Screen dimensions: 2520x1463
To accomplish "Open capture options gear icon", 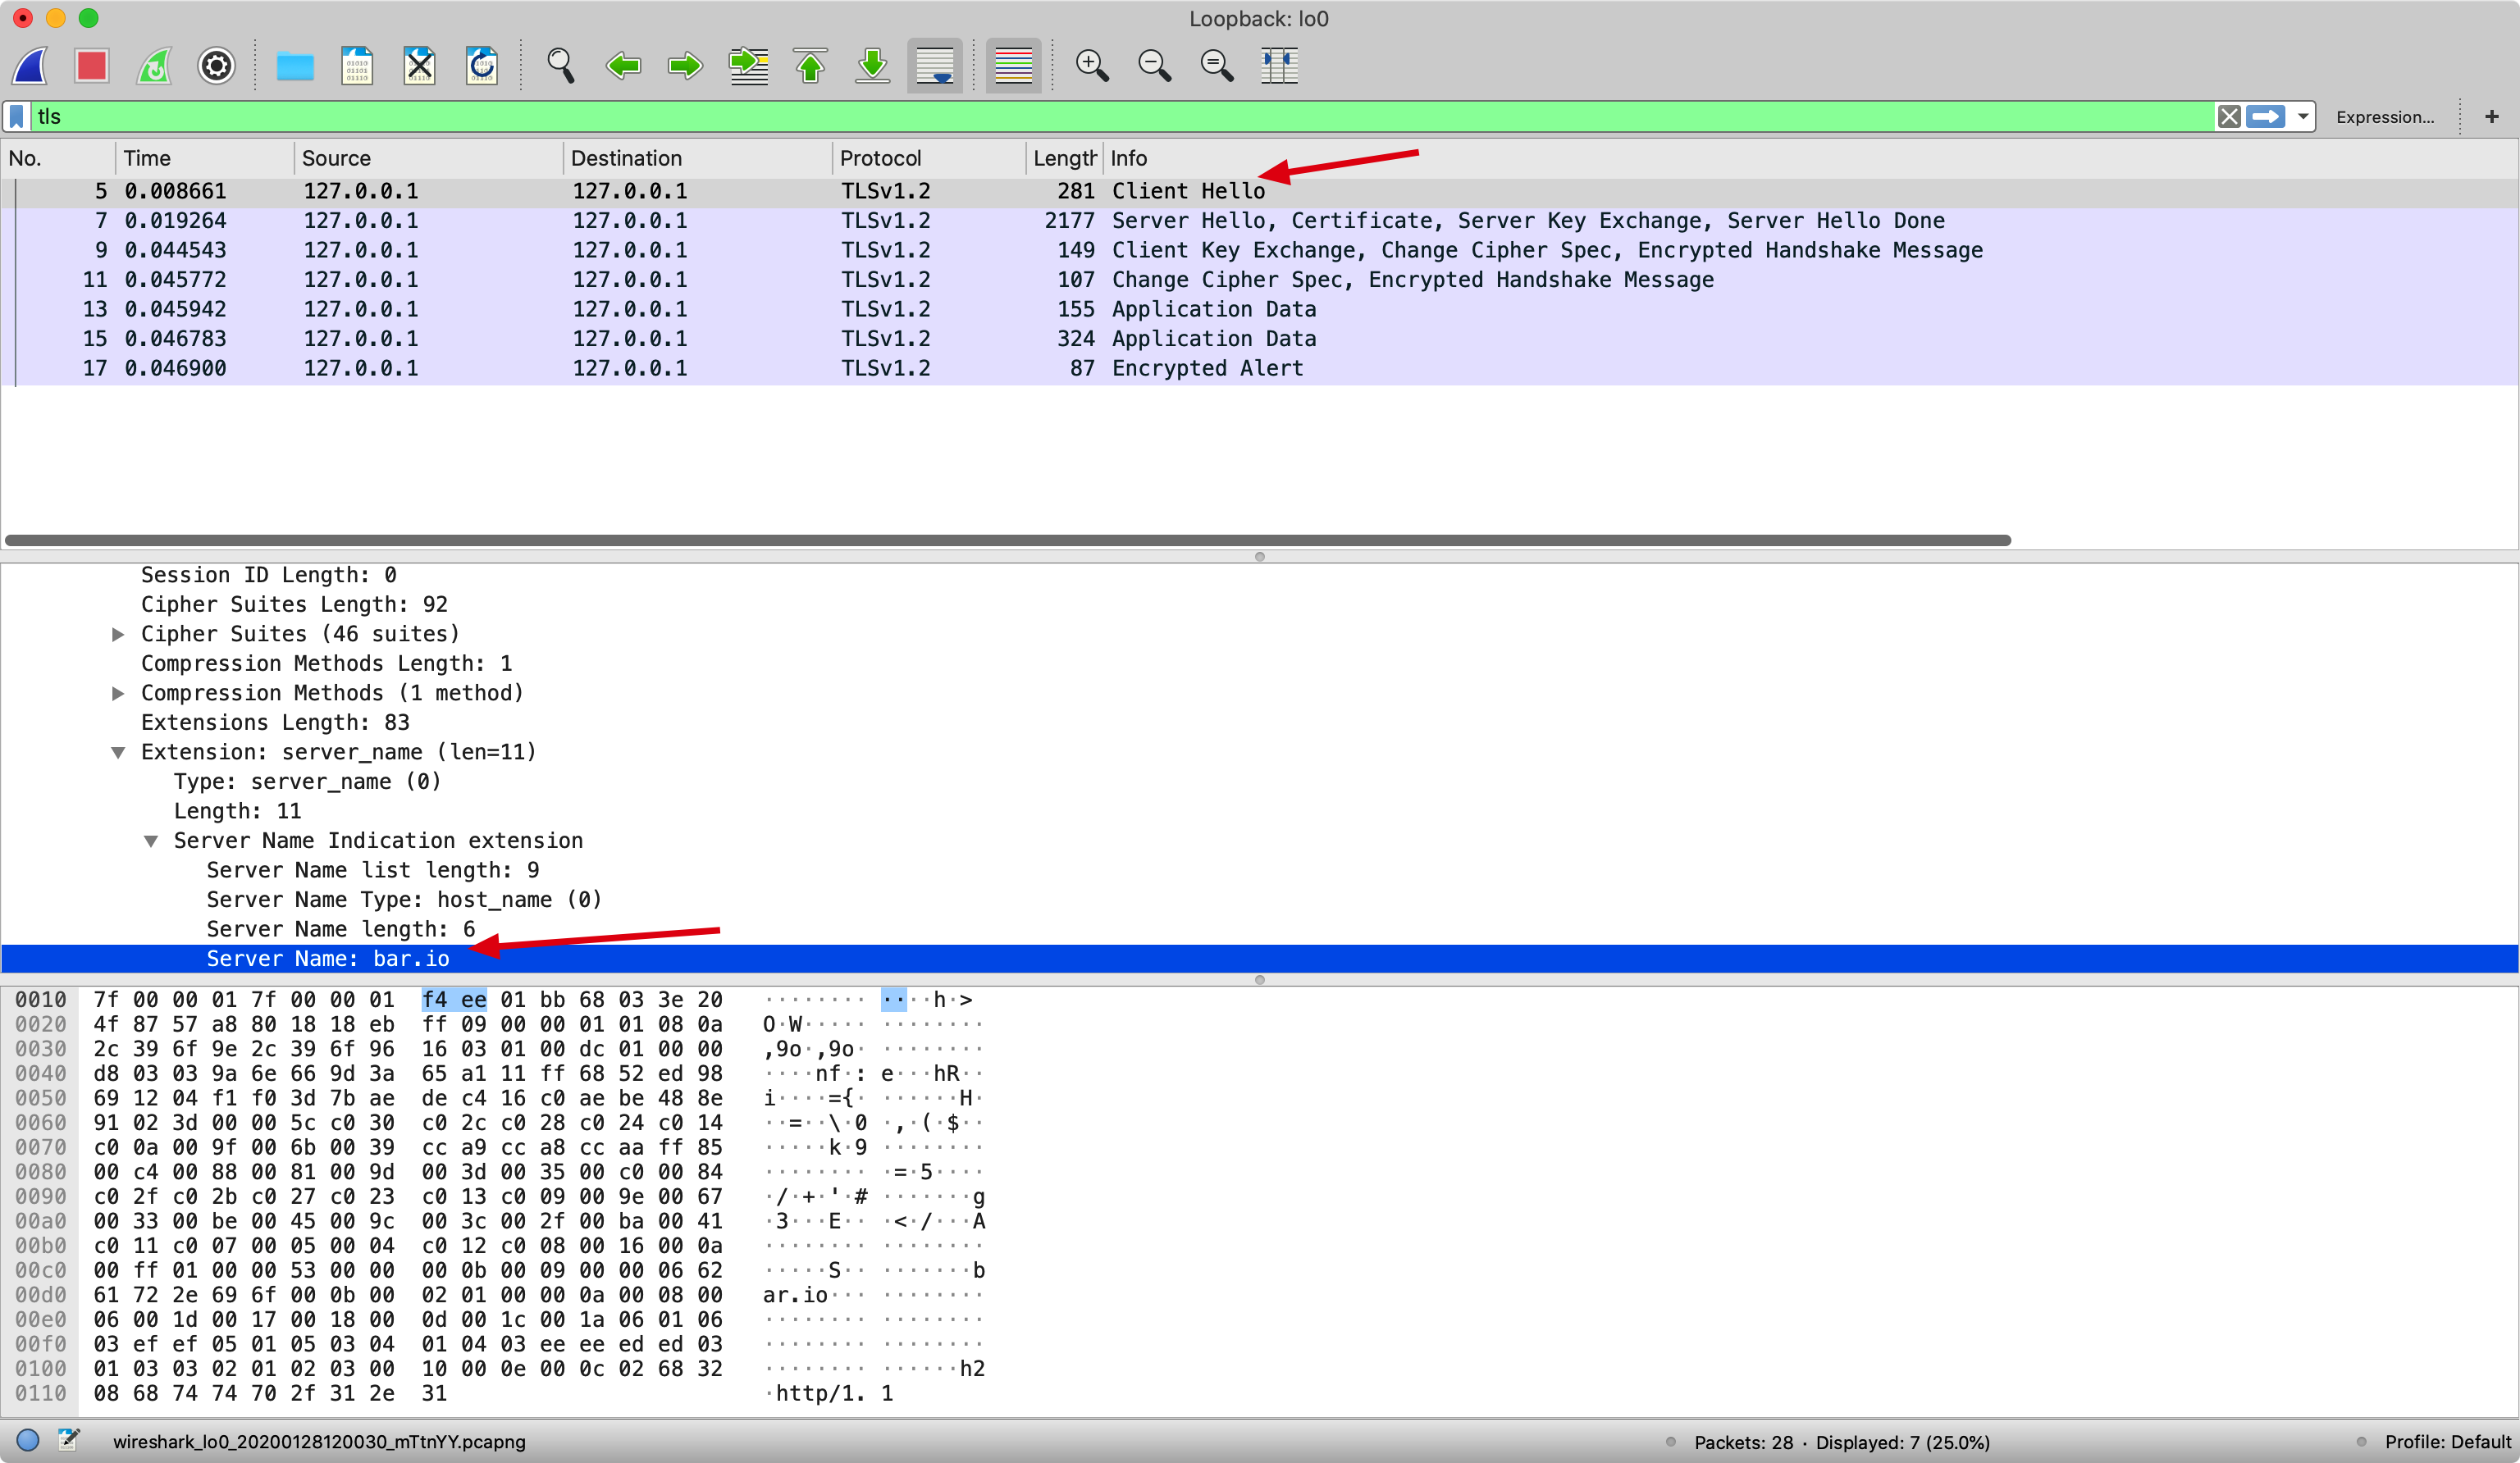I will (216, 66).
